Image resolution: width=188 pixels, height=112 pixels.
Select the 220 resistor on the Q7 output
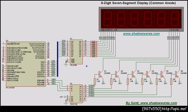tap(94, 56)
